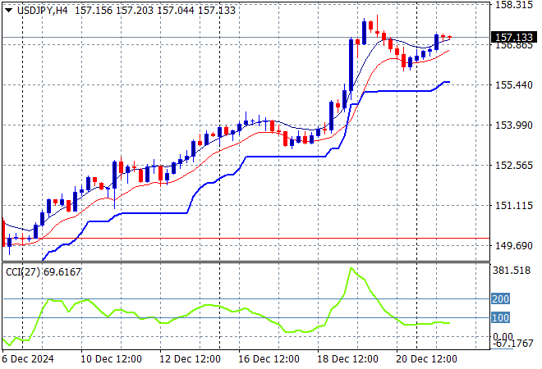542x369 pixels.
Task: Click the 158.315 price axis label
Action: click(x=514, y=5)
